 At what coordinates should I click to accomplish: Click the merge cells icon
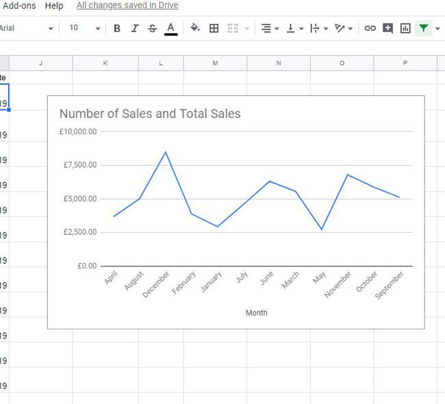[x=233, y=28]
